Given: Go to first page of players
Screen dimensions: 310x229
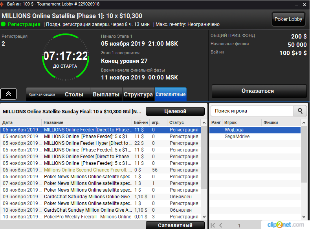Looking at the screenshot, I should point(213,225).
